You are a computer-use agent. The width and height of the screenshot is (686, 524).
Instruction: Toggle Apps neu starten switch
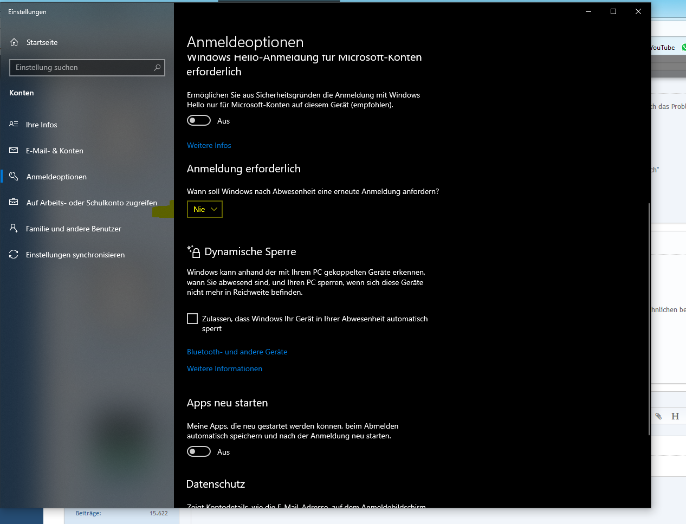[199, 451]
